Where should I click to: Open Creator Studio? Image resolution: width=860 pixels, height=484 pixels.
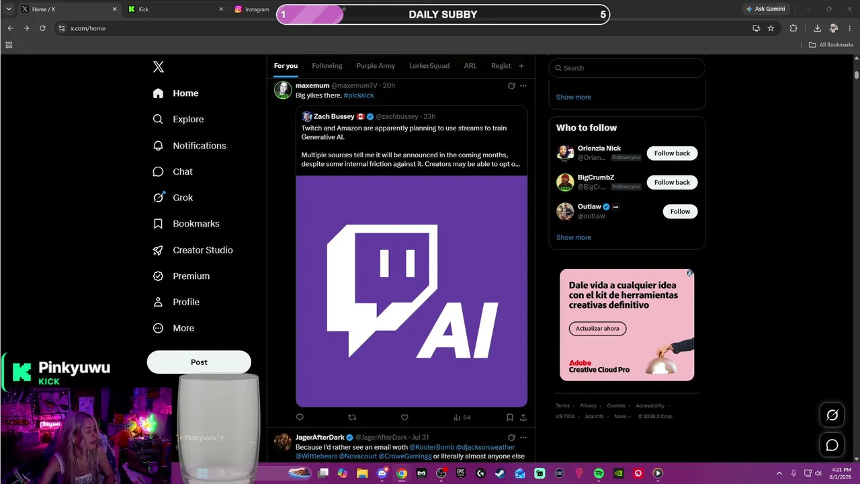[193, 250]
